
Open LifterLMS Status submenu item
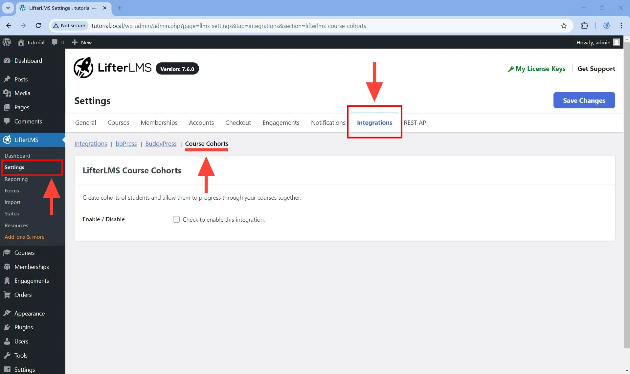point(12,213)
